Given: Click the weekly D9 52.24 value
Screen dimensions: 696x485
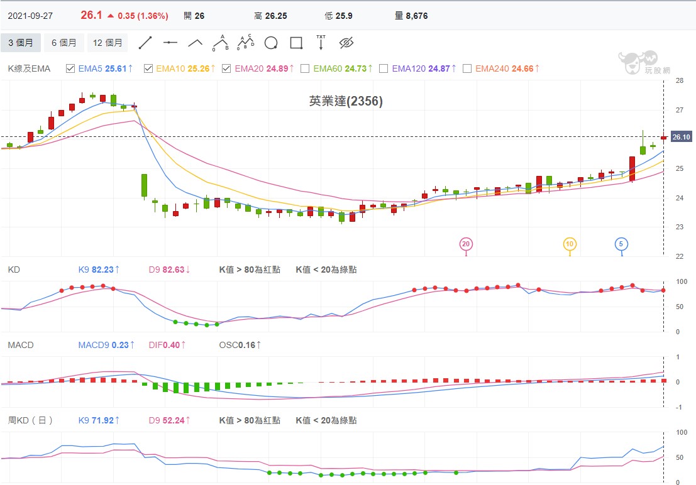Looking at the screenshot, I should pyautogui.click(x=170, y=420).
